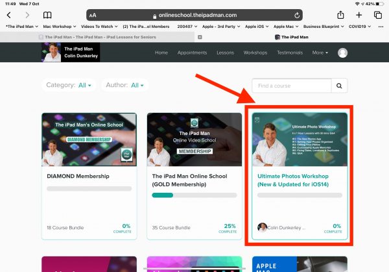The image size is (389, 272).
Task: Reload the page with the refresh icon
Action: coord(297,16)
